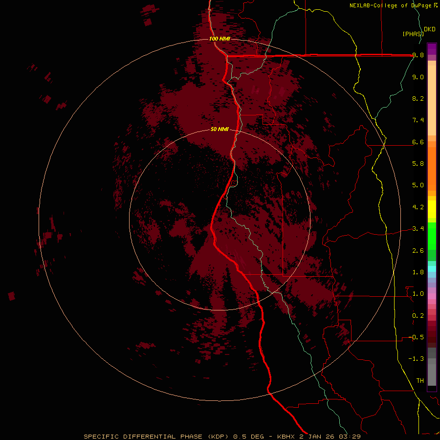The image size is (440, 440).
Task: Click the 5.8 scale value
Action: (418, 164)
